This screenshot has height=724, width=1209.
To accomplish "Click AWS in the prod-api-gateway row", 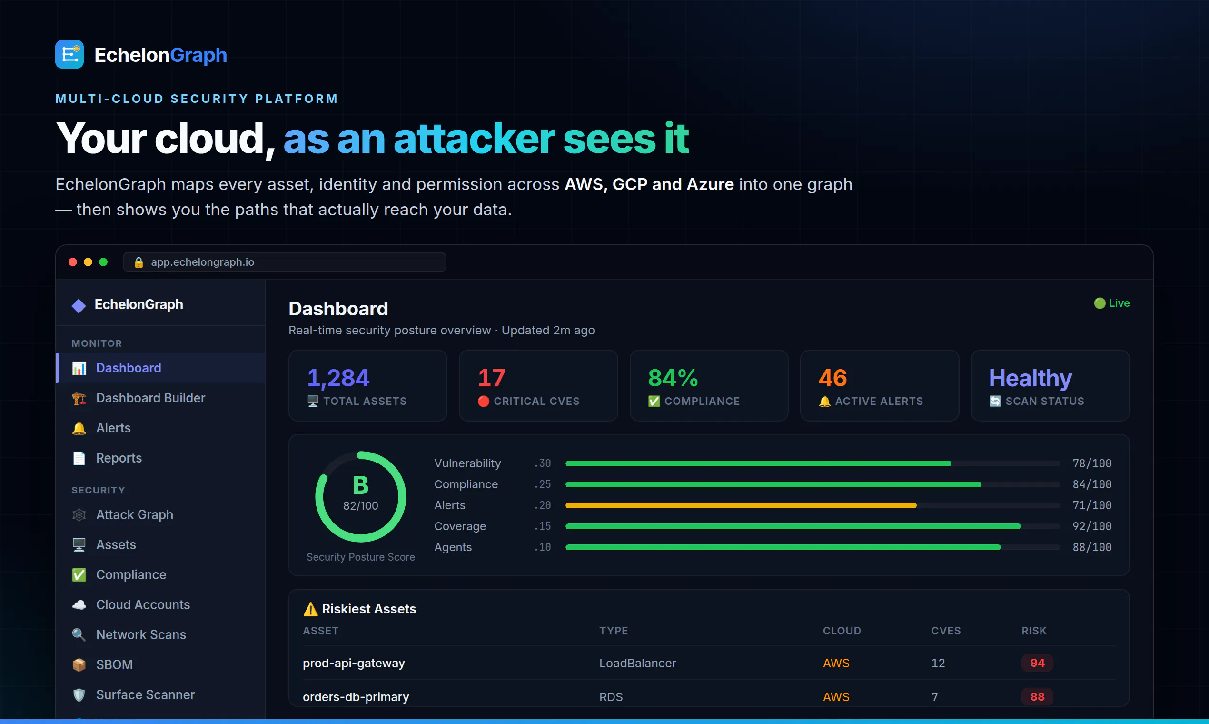I will [836, 663].
